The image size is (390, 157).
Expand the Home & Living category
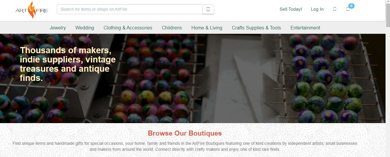[x=207, y=28]
